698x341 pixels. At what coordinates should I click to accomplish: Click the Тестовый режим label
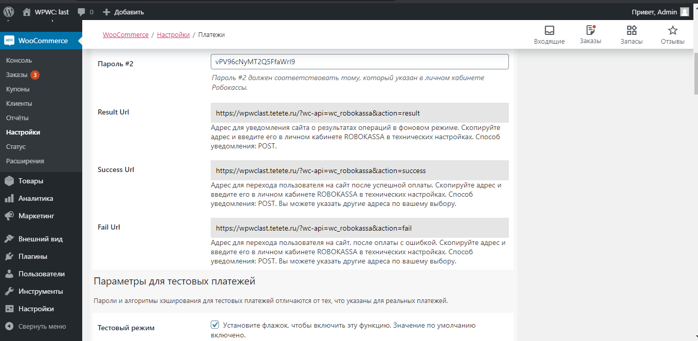click(126, 328)
